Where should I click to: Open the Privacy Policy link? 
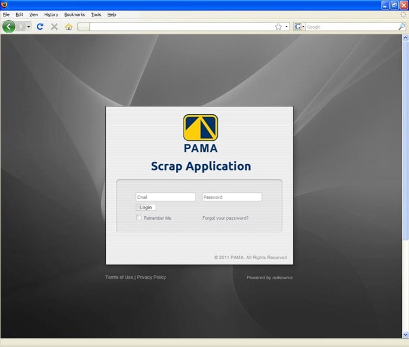pos(152,277)
